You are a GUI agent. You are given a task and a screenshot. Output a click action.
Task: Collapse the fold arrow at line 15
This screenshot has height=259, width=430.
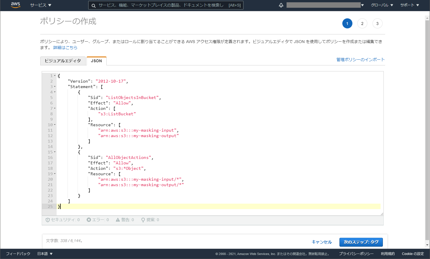55,152
